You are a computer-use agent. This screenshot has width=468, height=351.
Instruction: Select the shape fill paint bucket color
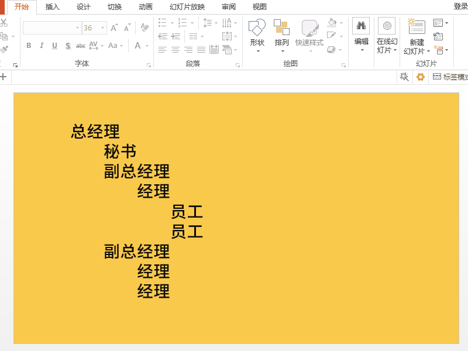point(332,23)
